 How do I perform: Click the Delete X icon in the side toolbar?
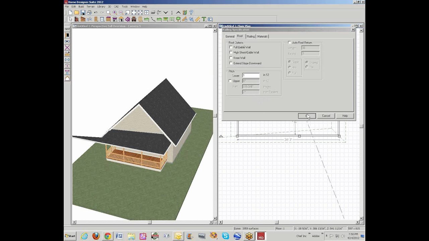coord(67,48)
